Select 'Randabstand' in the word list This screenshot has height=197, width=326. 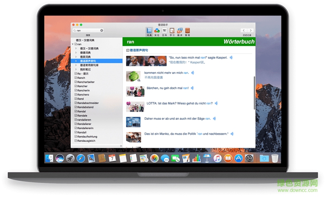tap(85, 107)
